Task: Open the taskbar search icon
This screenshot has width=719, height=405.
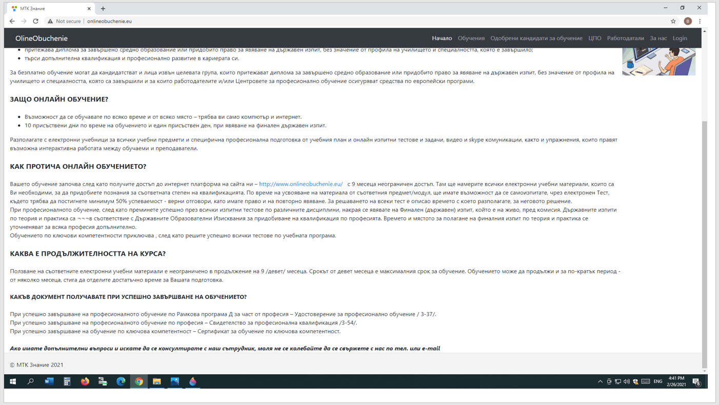Action: point(31,381)
